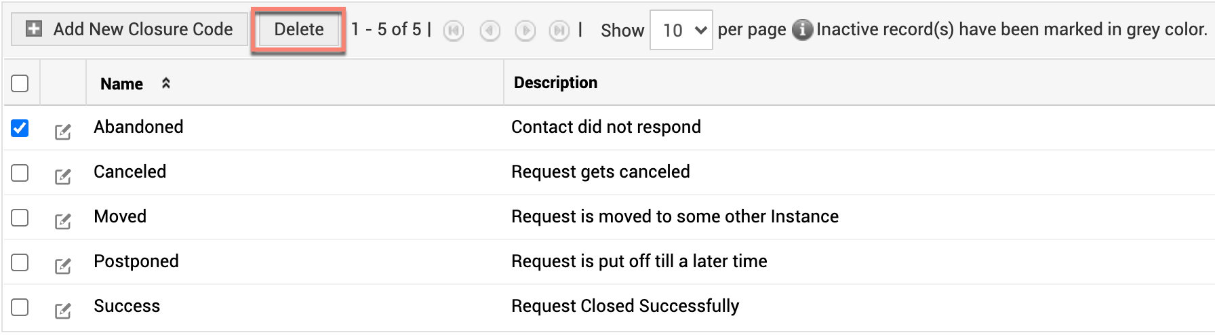Image resolution: width=1215 pixels, height=335 pixels.
Task: Open edit icon for Moved row
Action: [62, 221]
